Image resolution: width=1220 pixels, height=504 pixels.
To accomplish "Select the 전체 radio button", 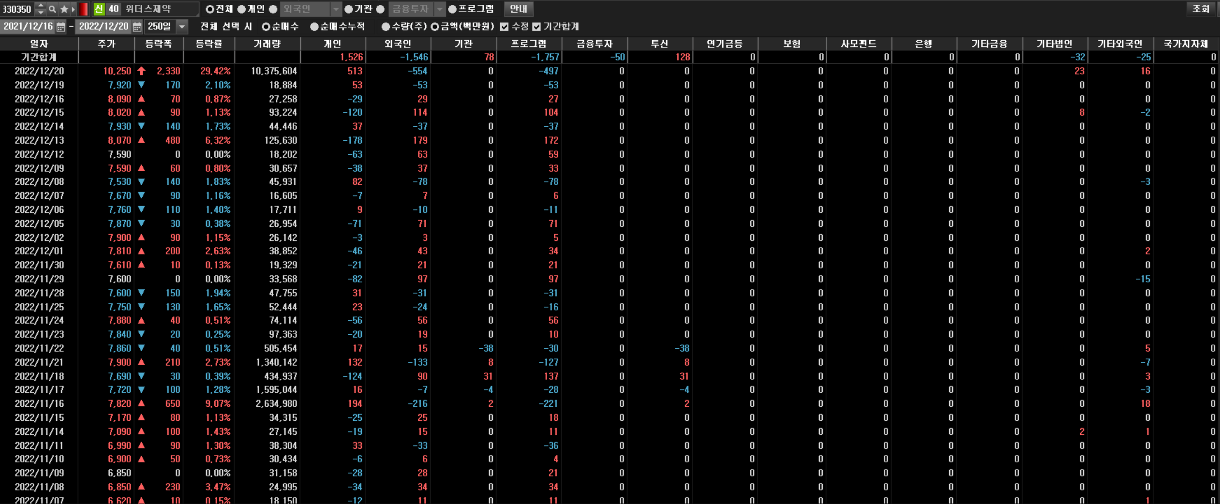I will click(x=209, y=9).
